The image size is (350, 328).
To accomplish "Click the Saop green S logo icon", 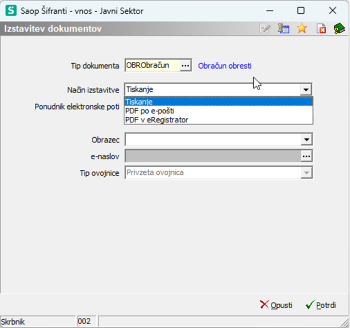I will pyautogui.click(x=11, y=11).
